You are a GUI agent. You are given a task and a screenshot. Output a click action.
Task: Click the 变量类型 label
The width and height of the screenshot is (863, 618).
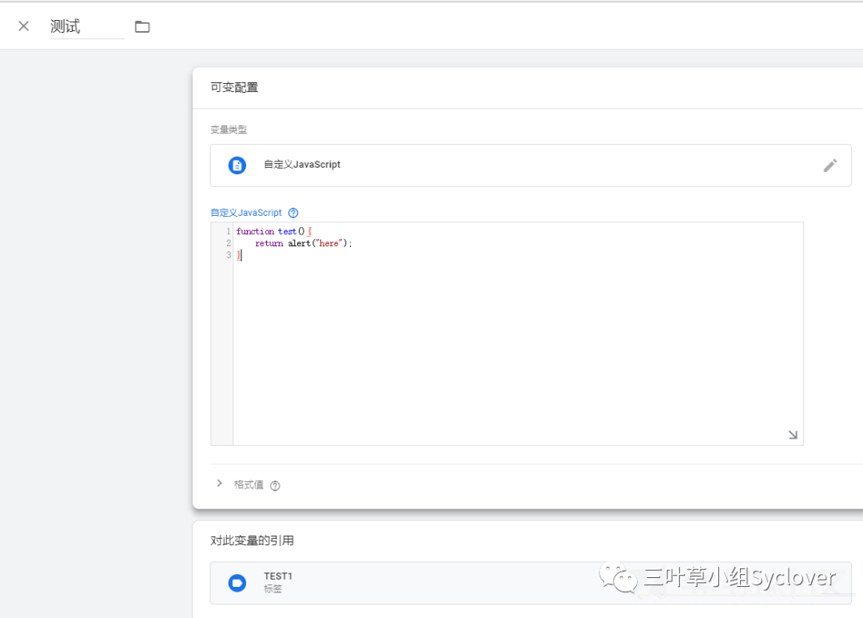pyautogui.click(x=229, y=130)
